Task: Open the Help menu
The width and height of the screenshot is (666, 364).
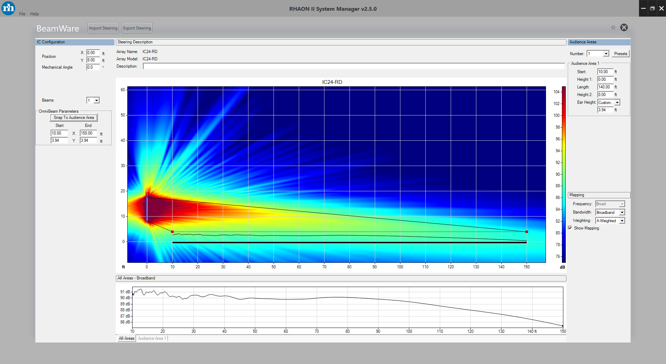Action: click(34, 14)
